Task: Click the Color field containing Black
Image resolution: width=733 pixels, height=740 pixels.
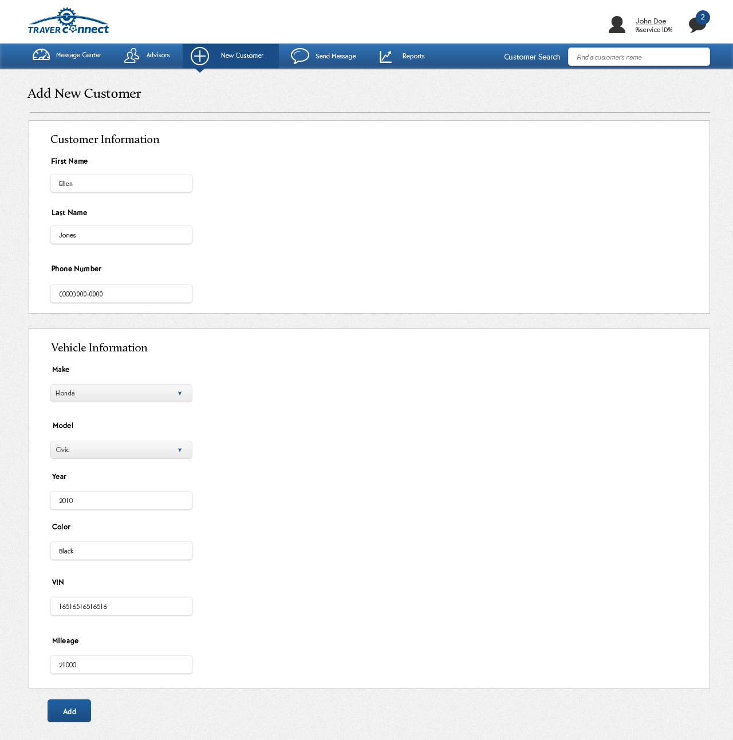Action: point(121,551)
